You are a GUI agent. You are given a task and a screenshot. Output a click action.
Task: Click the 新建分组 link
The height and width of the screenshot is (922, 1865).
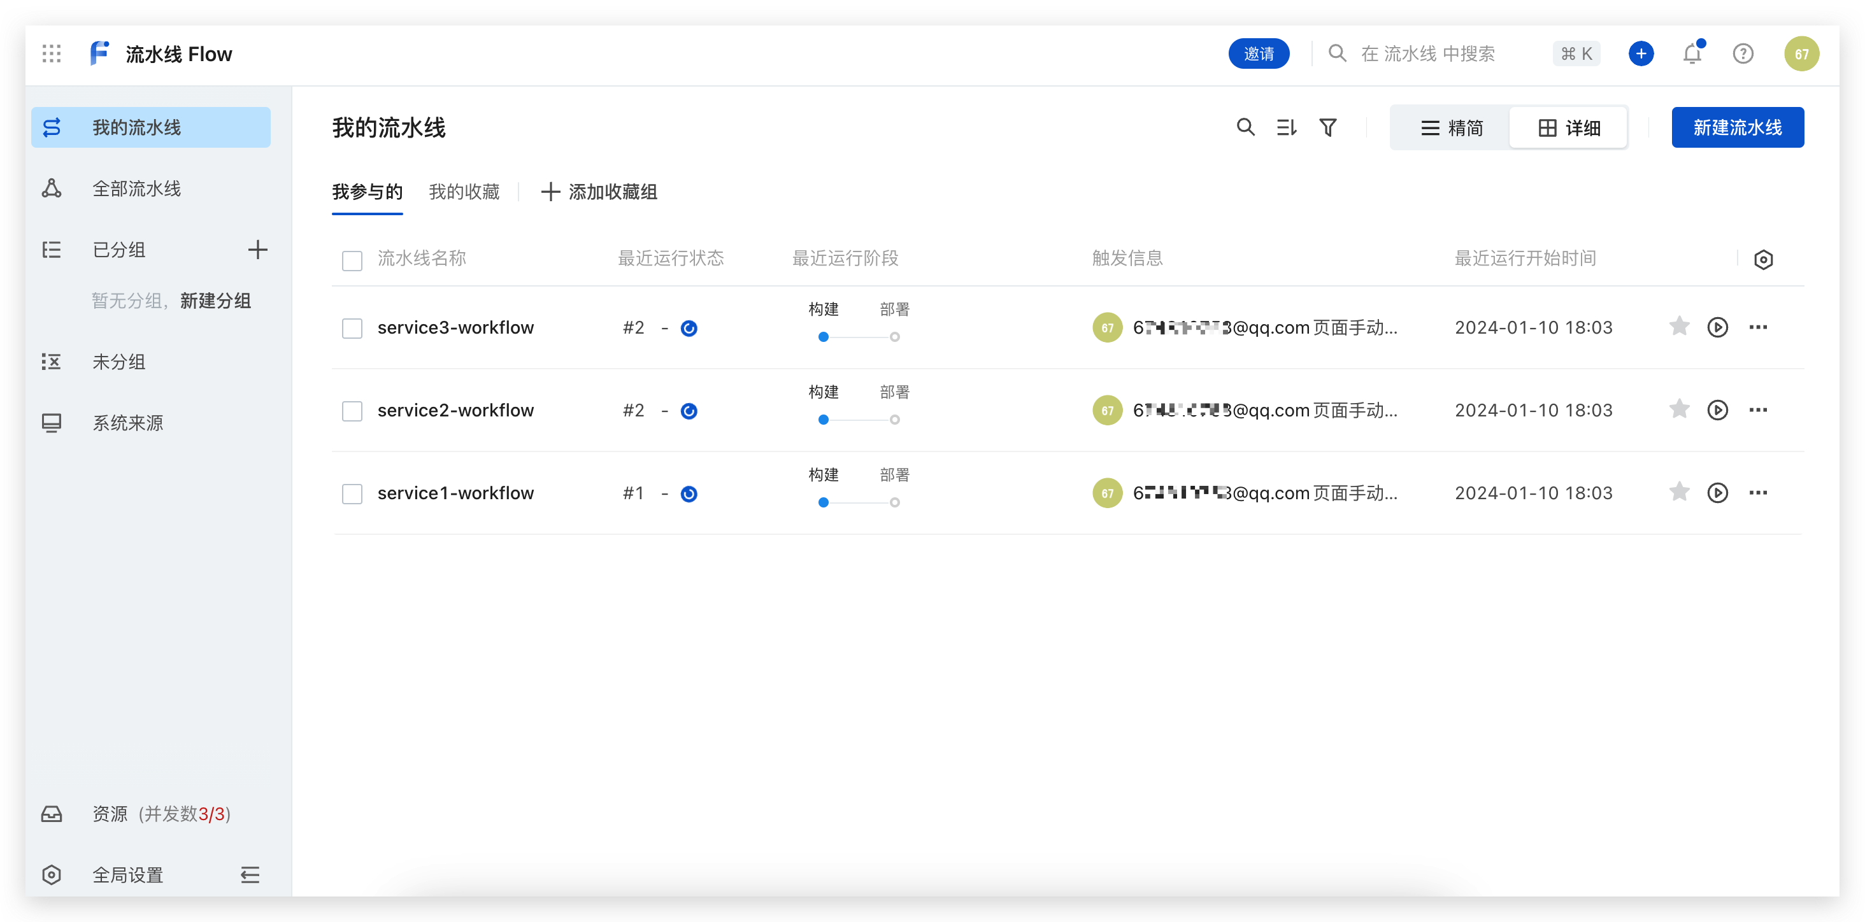(x=215, y=301)
